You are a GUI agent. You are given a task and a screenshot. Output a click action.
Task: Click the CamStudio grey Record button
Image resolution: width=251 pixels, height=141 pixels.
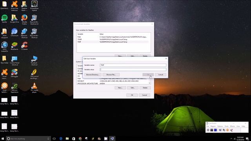[x=208, y=130]
